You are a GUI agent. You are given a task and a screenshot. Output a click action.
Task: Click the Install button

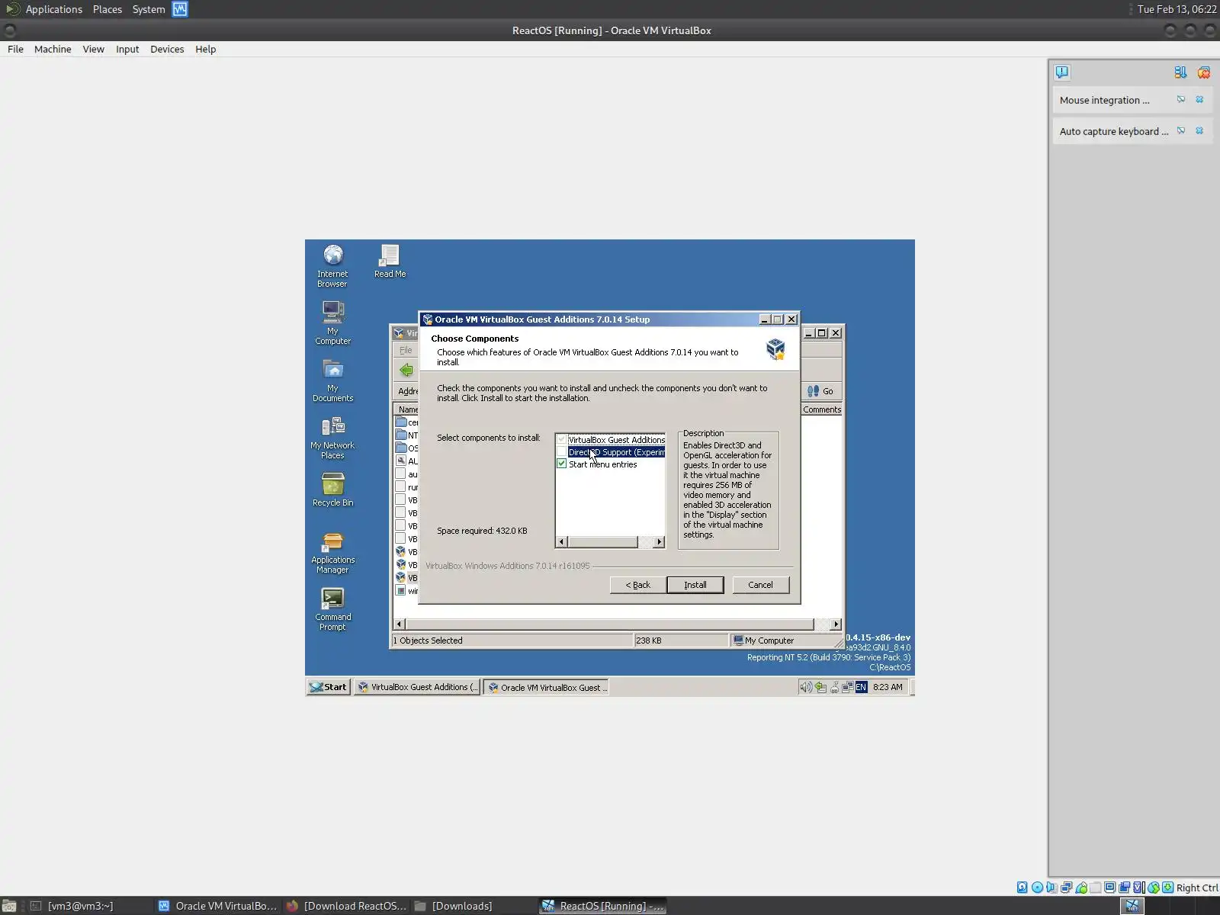(x=695, y=585)
